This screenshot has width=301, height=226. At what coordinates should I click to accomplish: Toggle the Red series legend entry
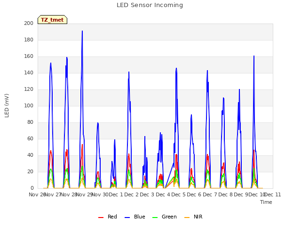coord(108,217)
